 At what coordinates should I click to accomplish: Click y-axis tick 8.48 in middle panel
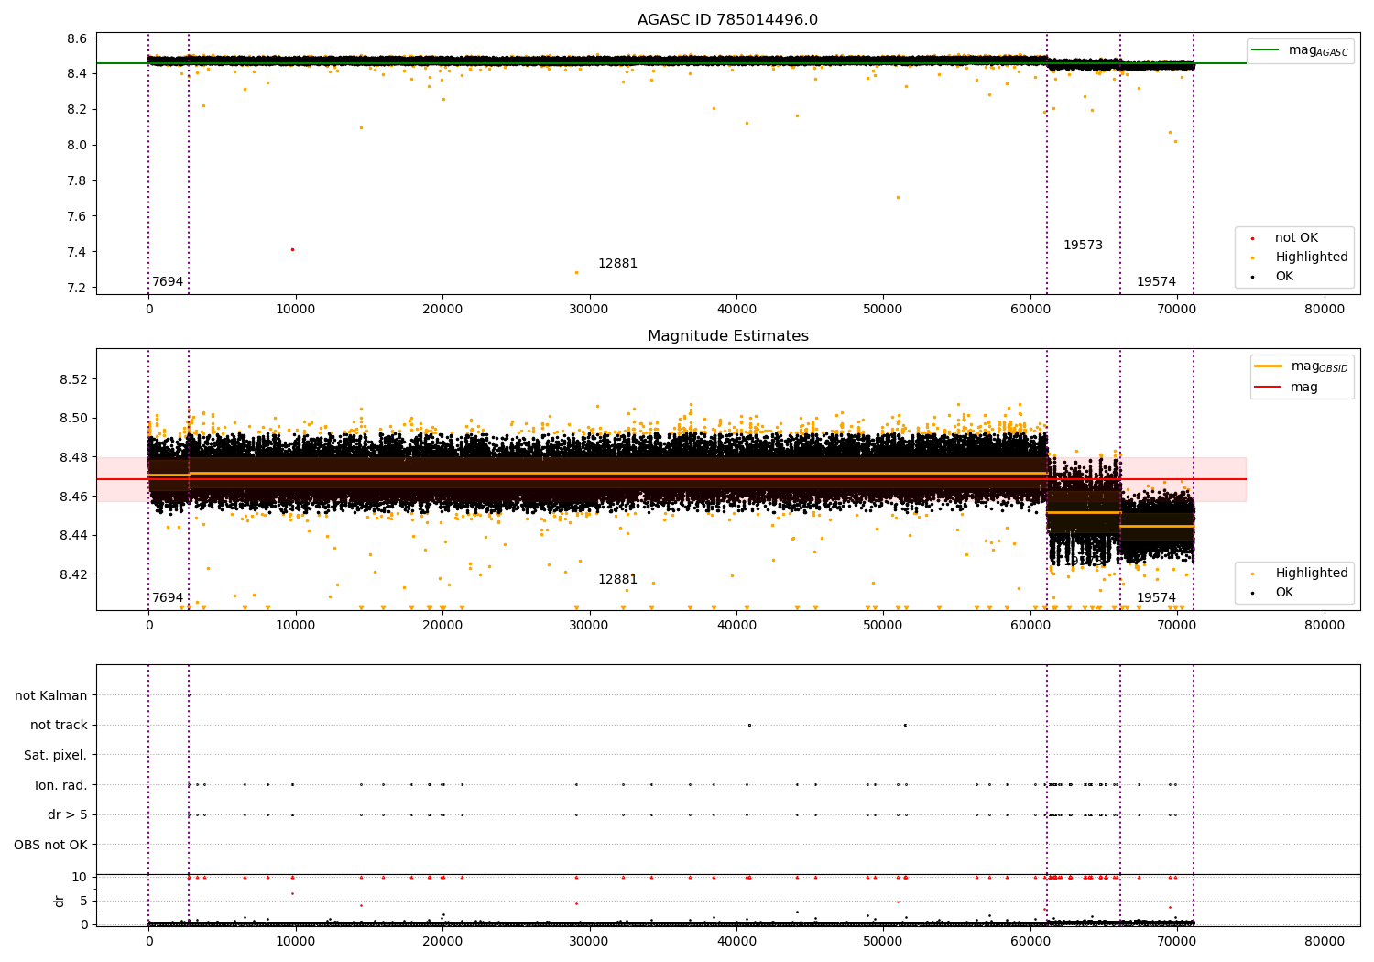[73, 457]
